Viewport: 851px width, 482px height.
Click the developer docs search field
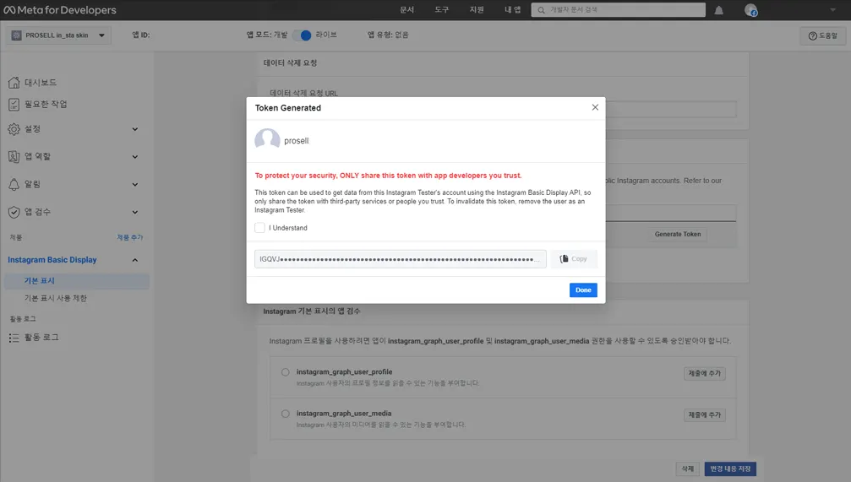coord(618,10)
